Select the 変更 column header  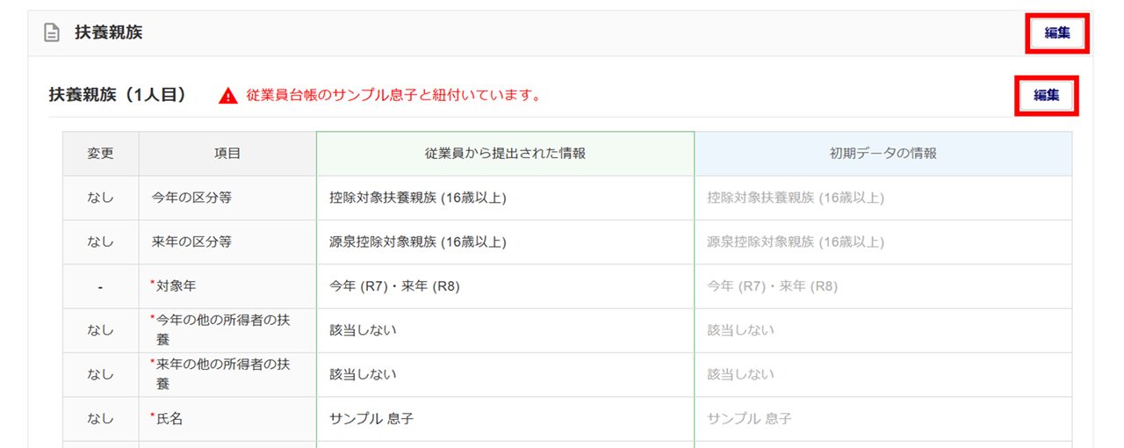[100, 153]
